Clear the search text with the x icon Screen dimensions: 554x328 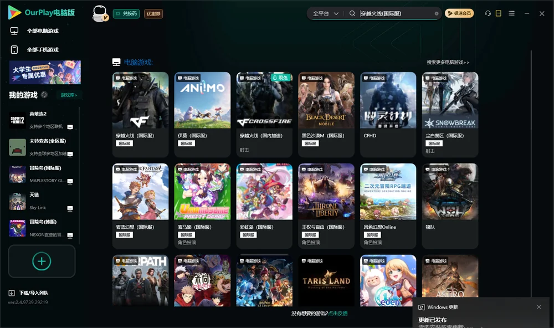click(x=437, y=14)
